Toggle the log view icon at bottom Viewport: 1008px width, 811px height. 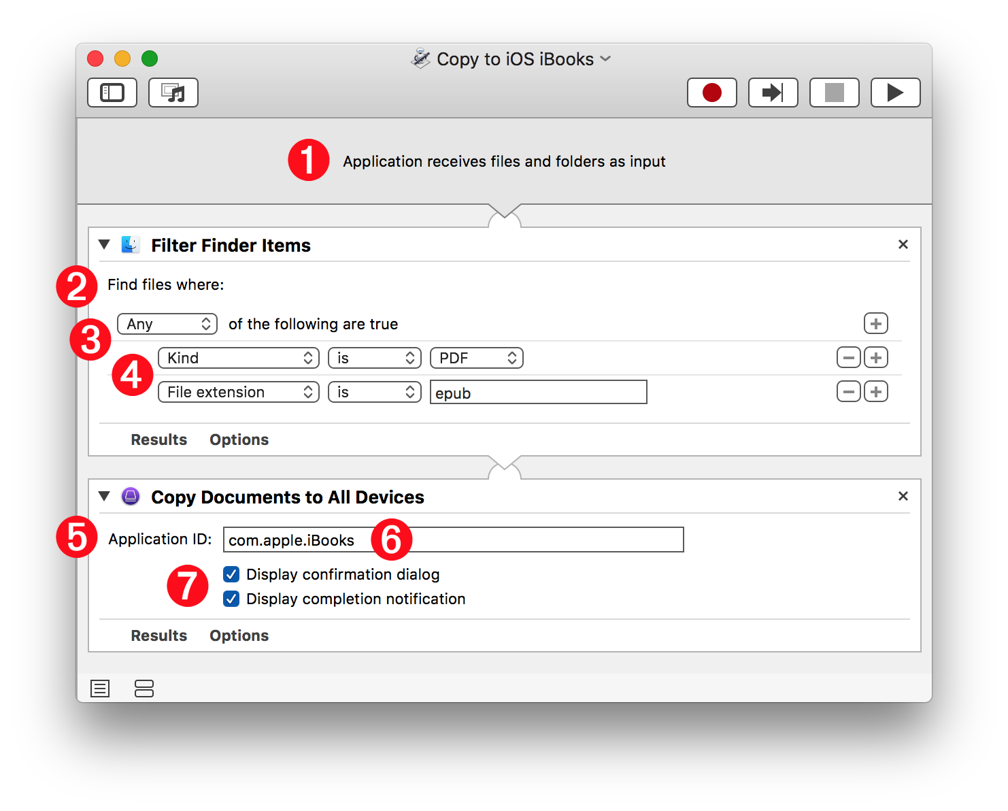coord(100,689)
